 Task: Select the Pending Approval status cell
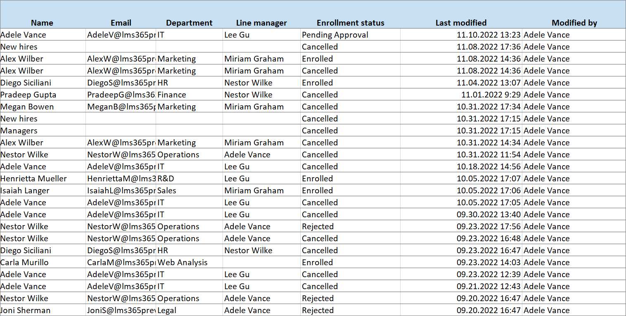point(335,35)
